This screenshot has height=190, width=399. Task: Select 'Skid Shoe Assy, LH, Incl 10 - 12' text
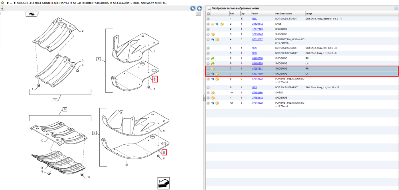(321, 87)
